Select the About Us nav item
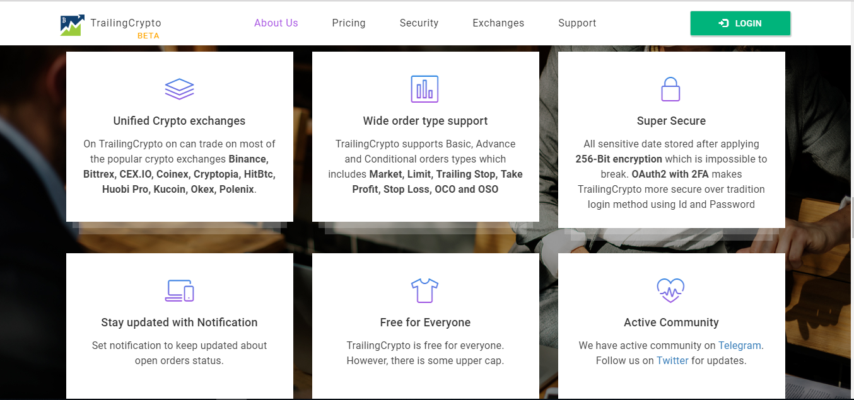The width and height of the screenshot is (854, 400). pos(276,23)
